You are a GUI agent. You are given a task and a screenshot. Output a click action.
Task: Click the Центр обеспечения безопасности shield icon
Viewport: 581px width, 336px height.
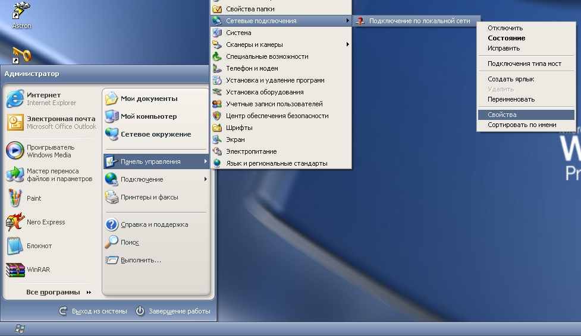point(217,116)
